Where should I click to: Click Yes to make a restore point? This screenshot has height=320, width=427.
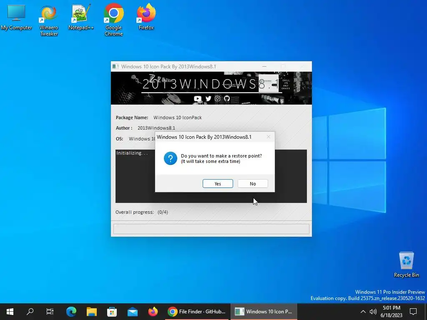pos(218,184)
